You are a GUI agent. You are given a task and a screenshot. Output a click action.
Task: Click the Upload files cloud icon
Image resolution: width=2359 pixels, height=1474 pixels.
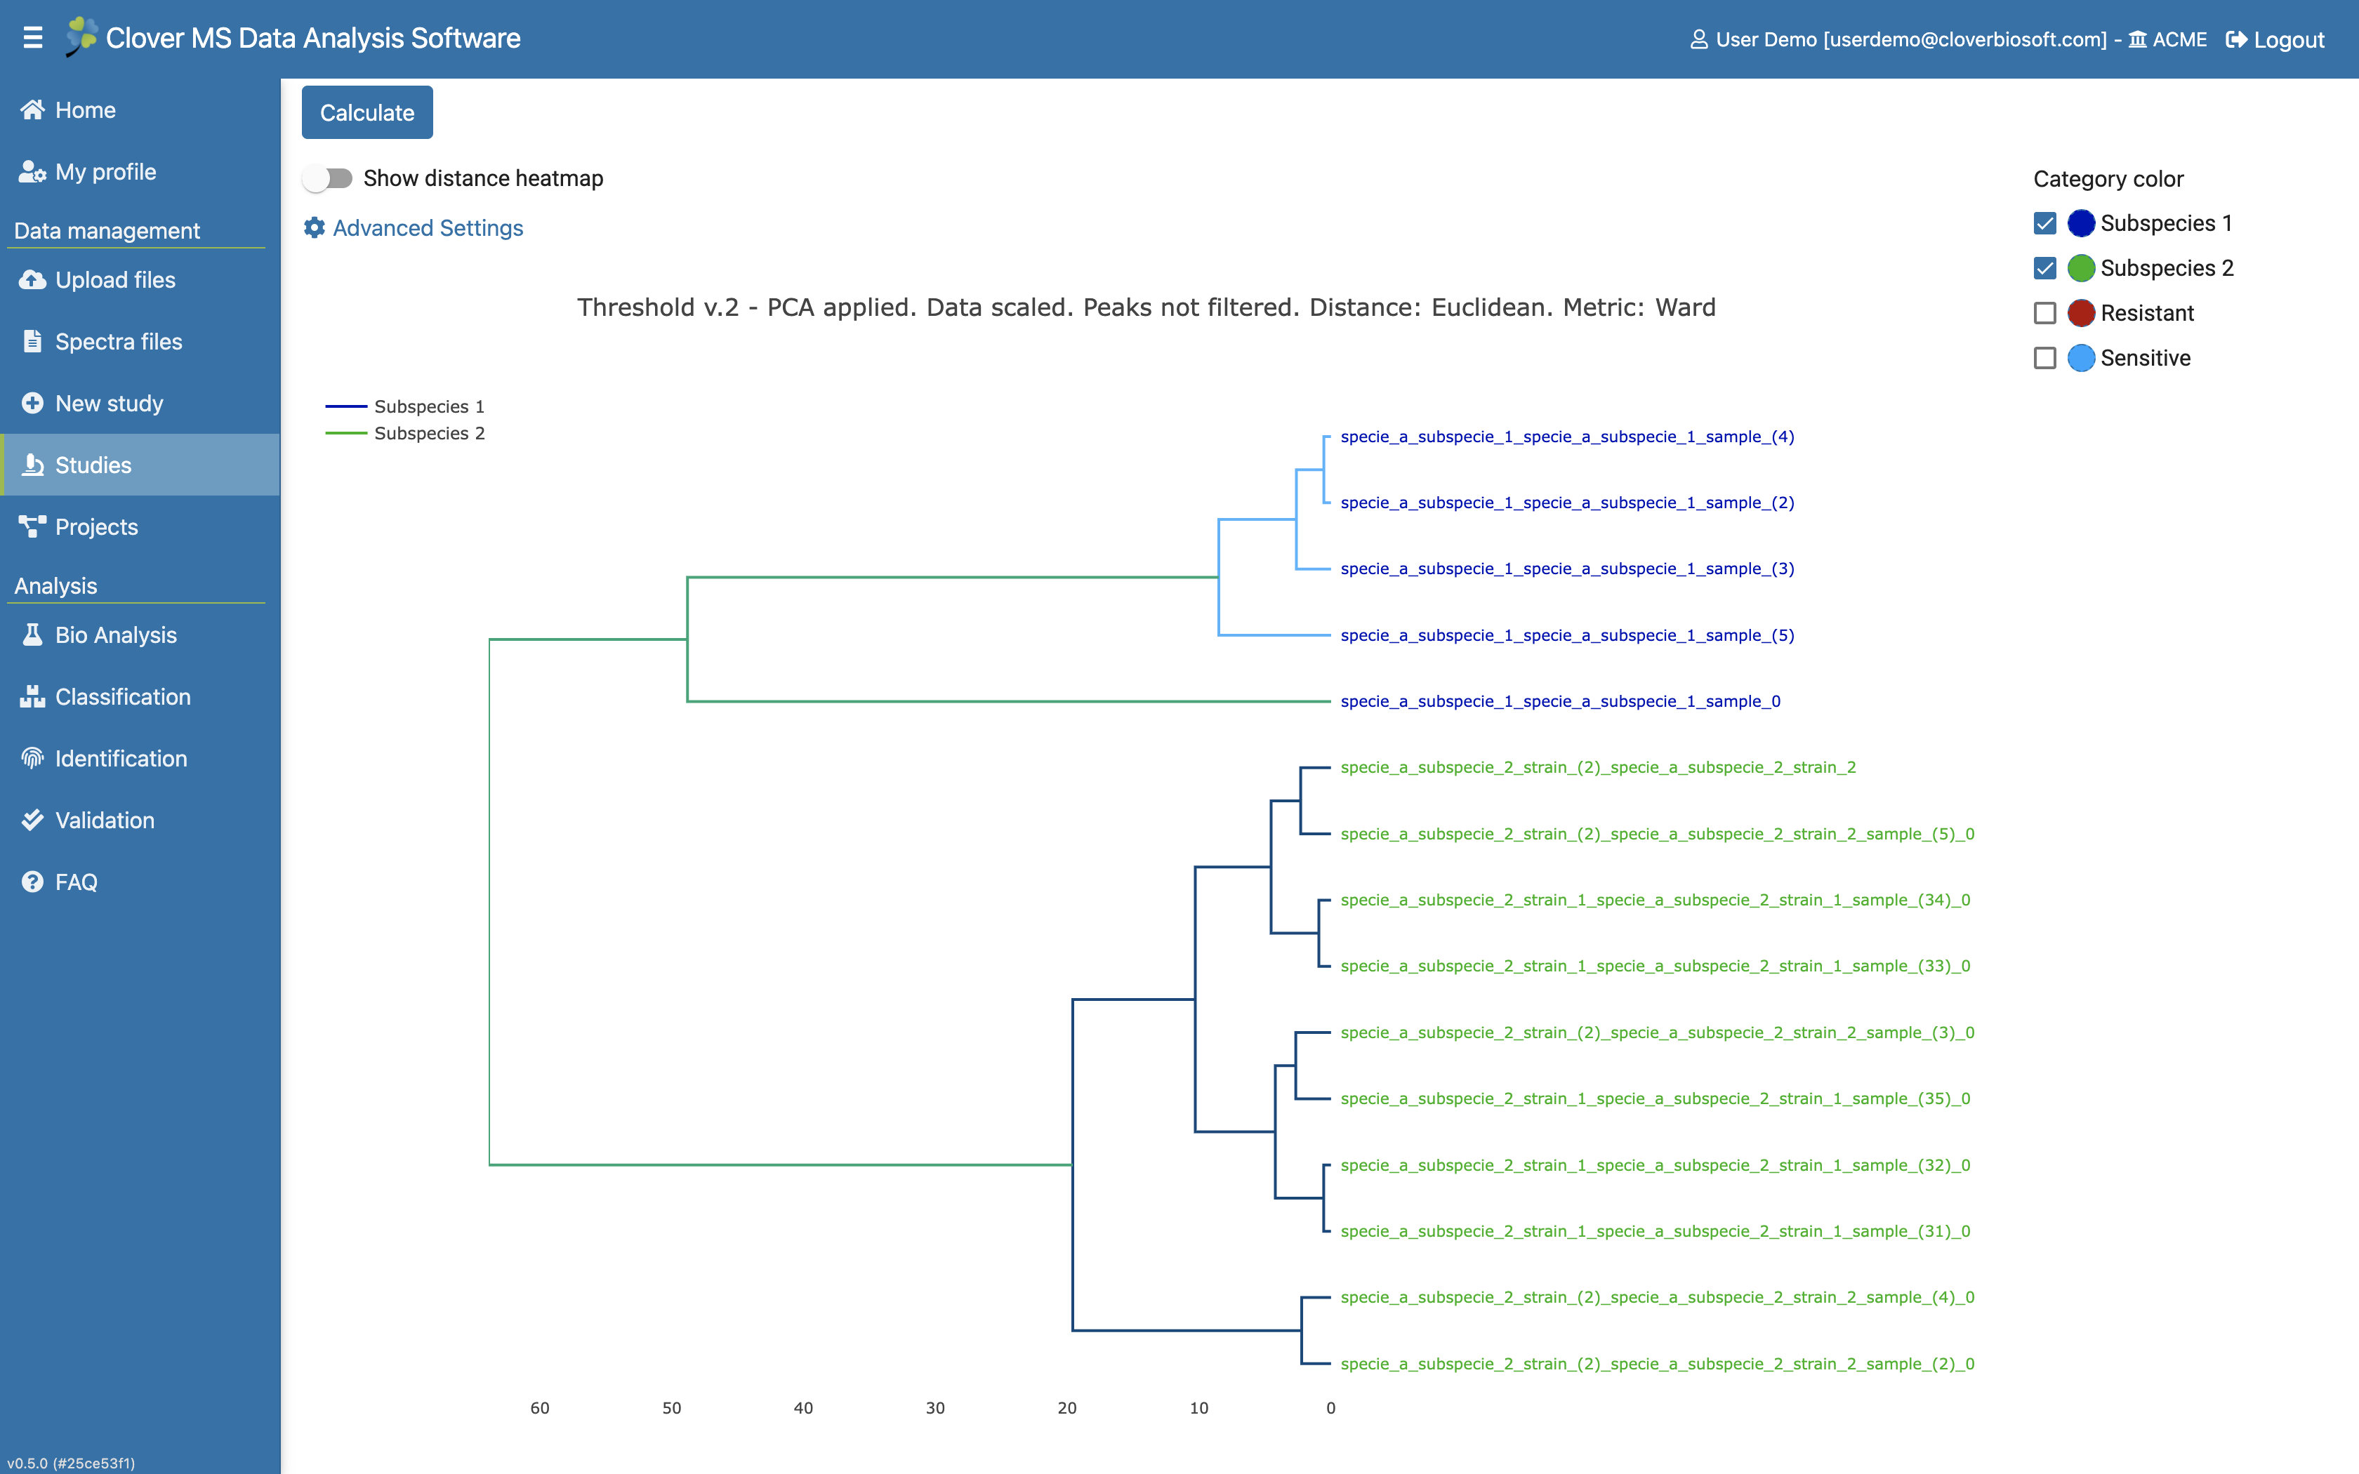pos(32,280)
